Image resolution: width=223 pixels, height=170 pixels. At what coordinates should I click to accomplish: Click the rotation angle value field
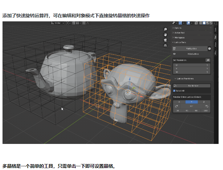[x=192, y=106]
